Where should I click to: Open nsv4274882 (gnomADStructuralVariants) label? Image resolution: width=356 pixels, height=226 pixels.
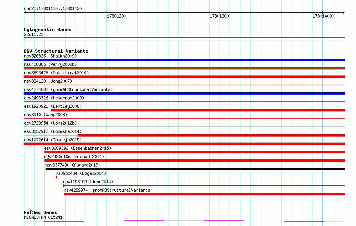68,89
